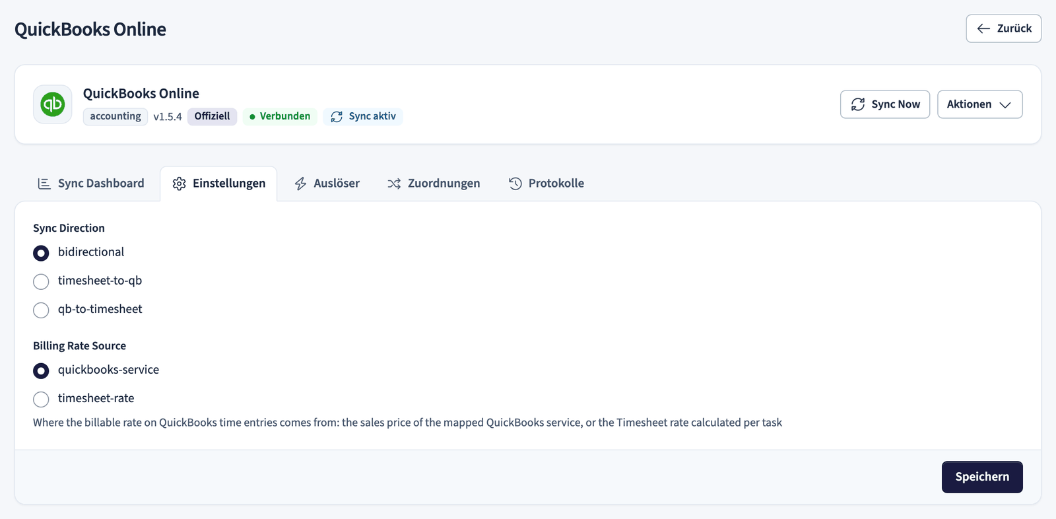Click the Billing Rate Source heading

(x=79, y=346)
